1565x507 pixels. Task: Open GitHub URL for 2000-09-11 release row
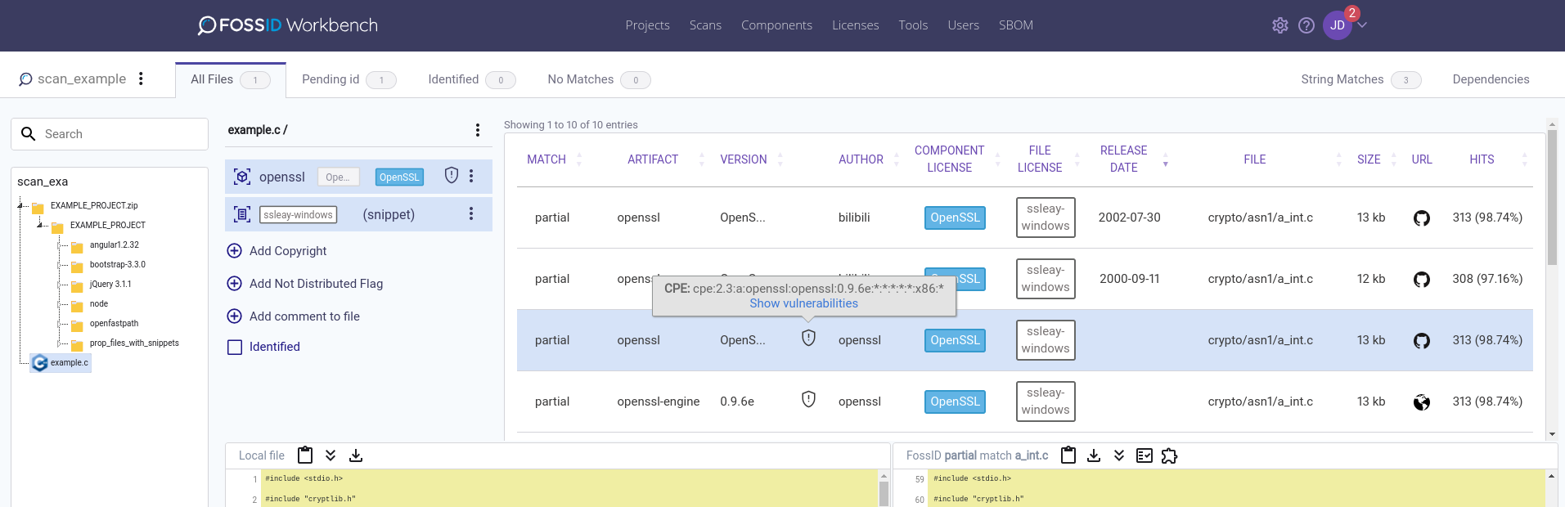click(x=1422, y=279)
